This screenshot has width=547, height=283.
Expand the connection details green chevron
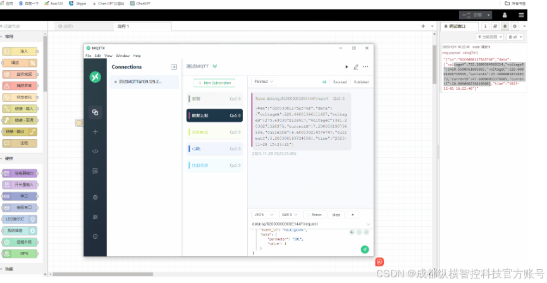point(215,66)
